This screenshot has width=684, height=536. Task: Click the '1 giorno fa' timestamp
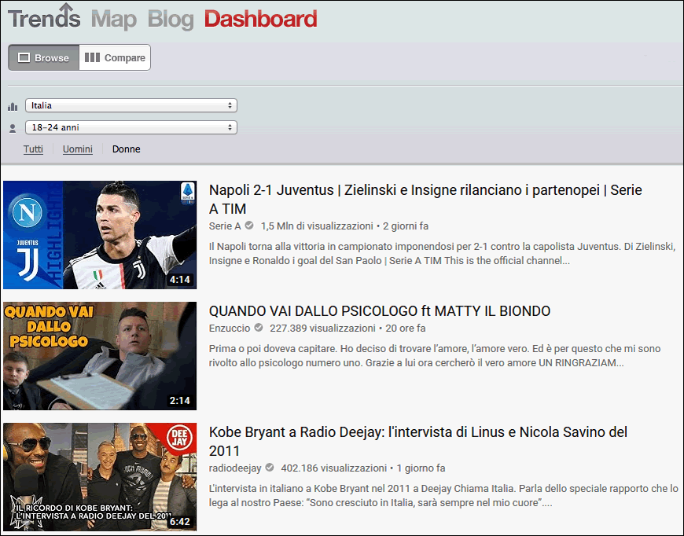click(x=421, y=468)
